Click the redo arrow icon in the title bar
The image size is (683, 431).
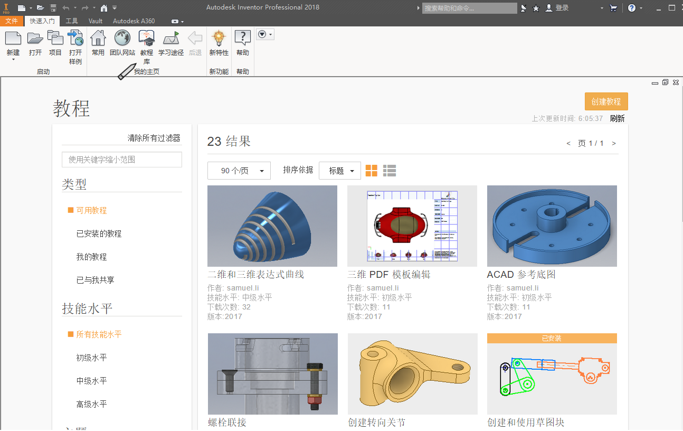[x=85, y=8]
